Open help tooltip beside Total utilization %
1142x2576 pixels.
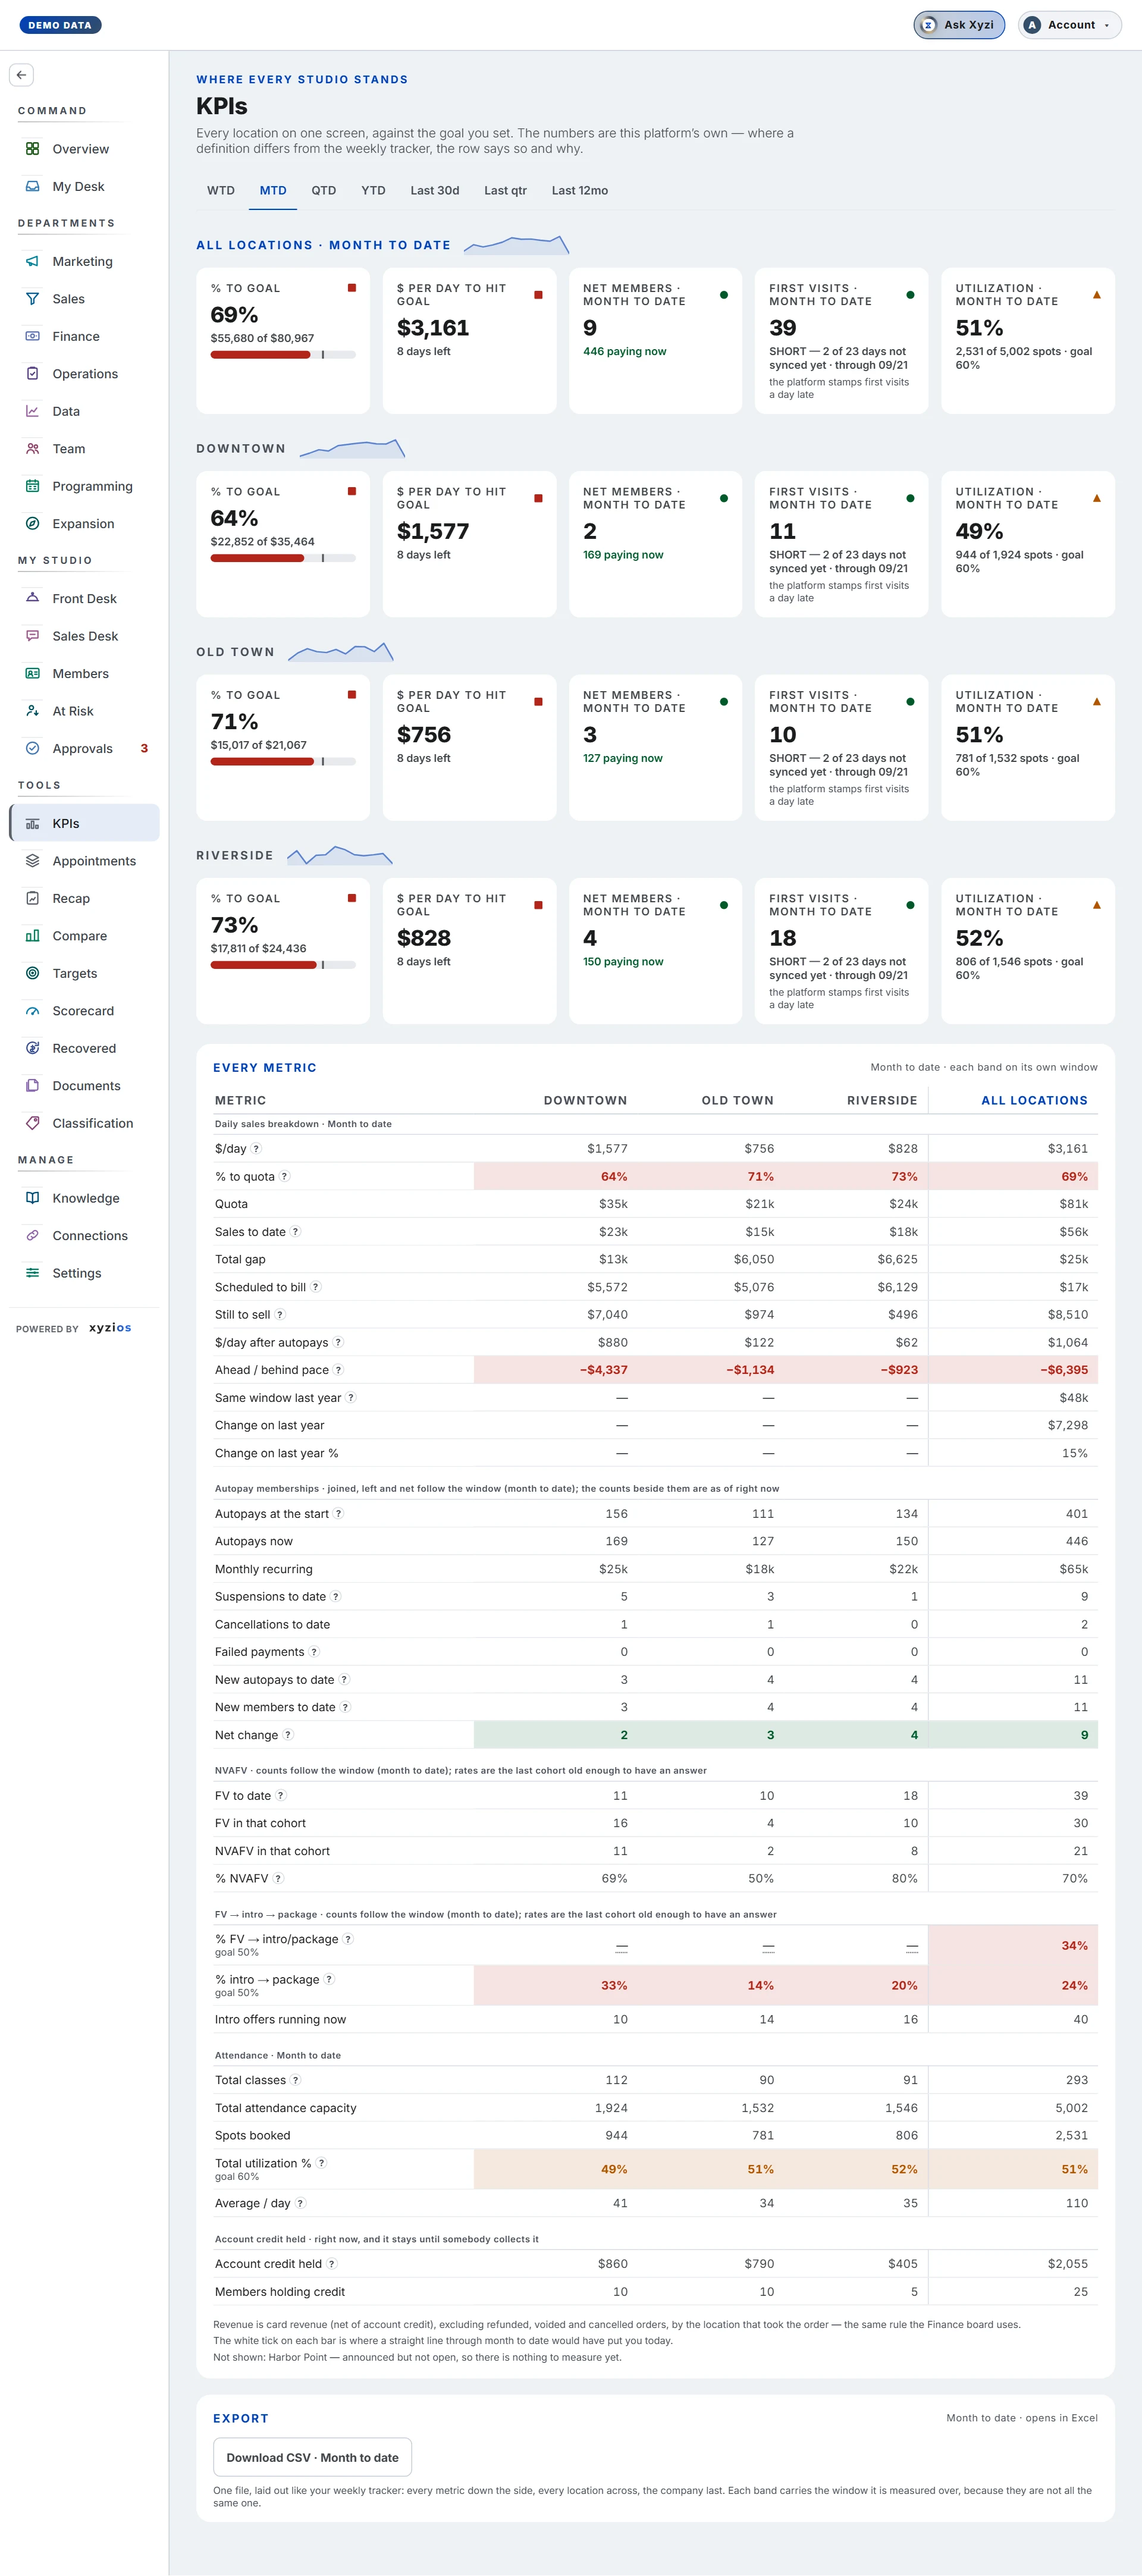pos(321,2163)
